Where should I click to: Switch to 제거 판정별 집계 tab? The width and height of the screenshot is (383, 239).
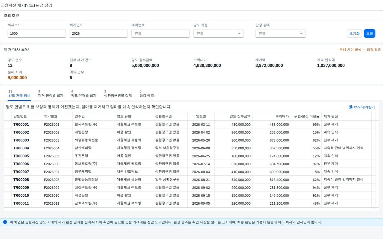tap(51, 94)
